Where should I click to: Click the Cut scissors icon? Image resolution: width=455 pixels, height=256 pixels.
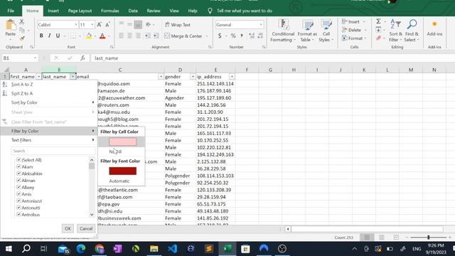(x=22, y=21)
